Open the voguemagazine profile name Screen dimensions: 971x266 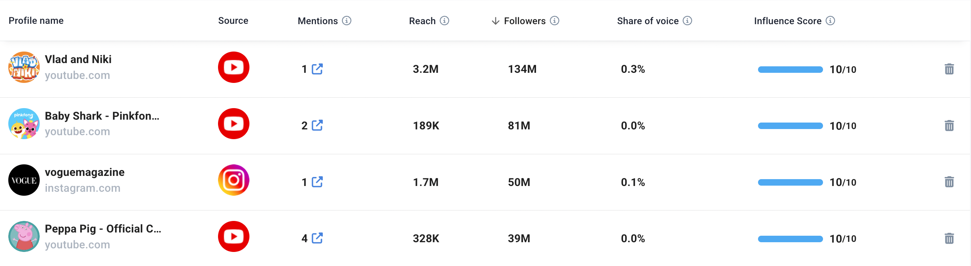[84, 172]
